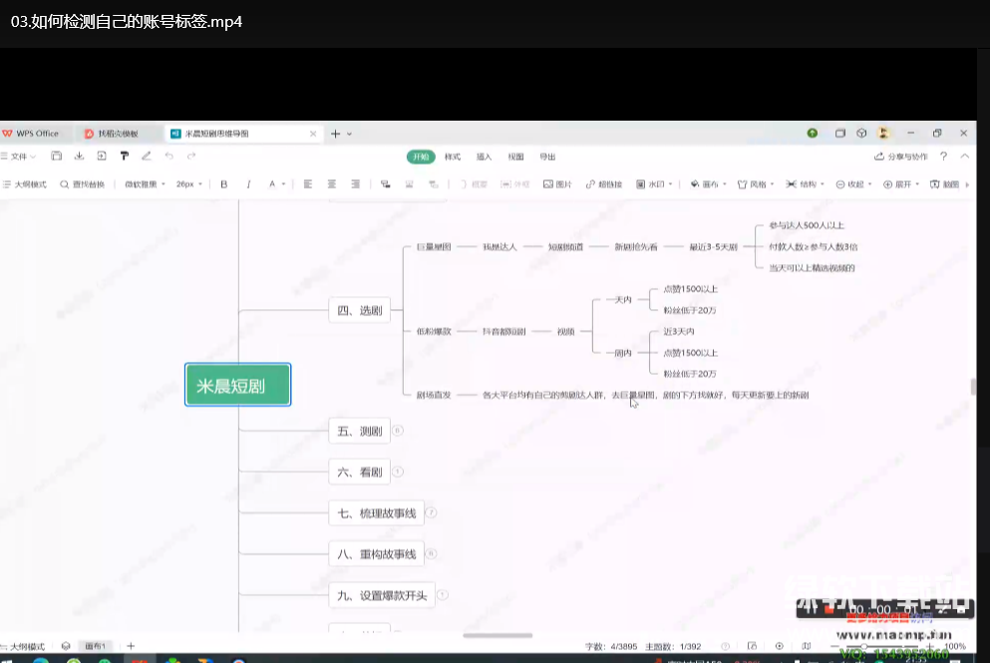
Task: Open the 插入 ribbon tab
Action: (484, 157)
